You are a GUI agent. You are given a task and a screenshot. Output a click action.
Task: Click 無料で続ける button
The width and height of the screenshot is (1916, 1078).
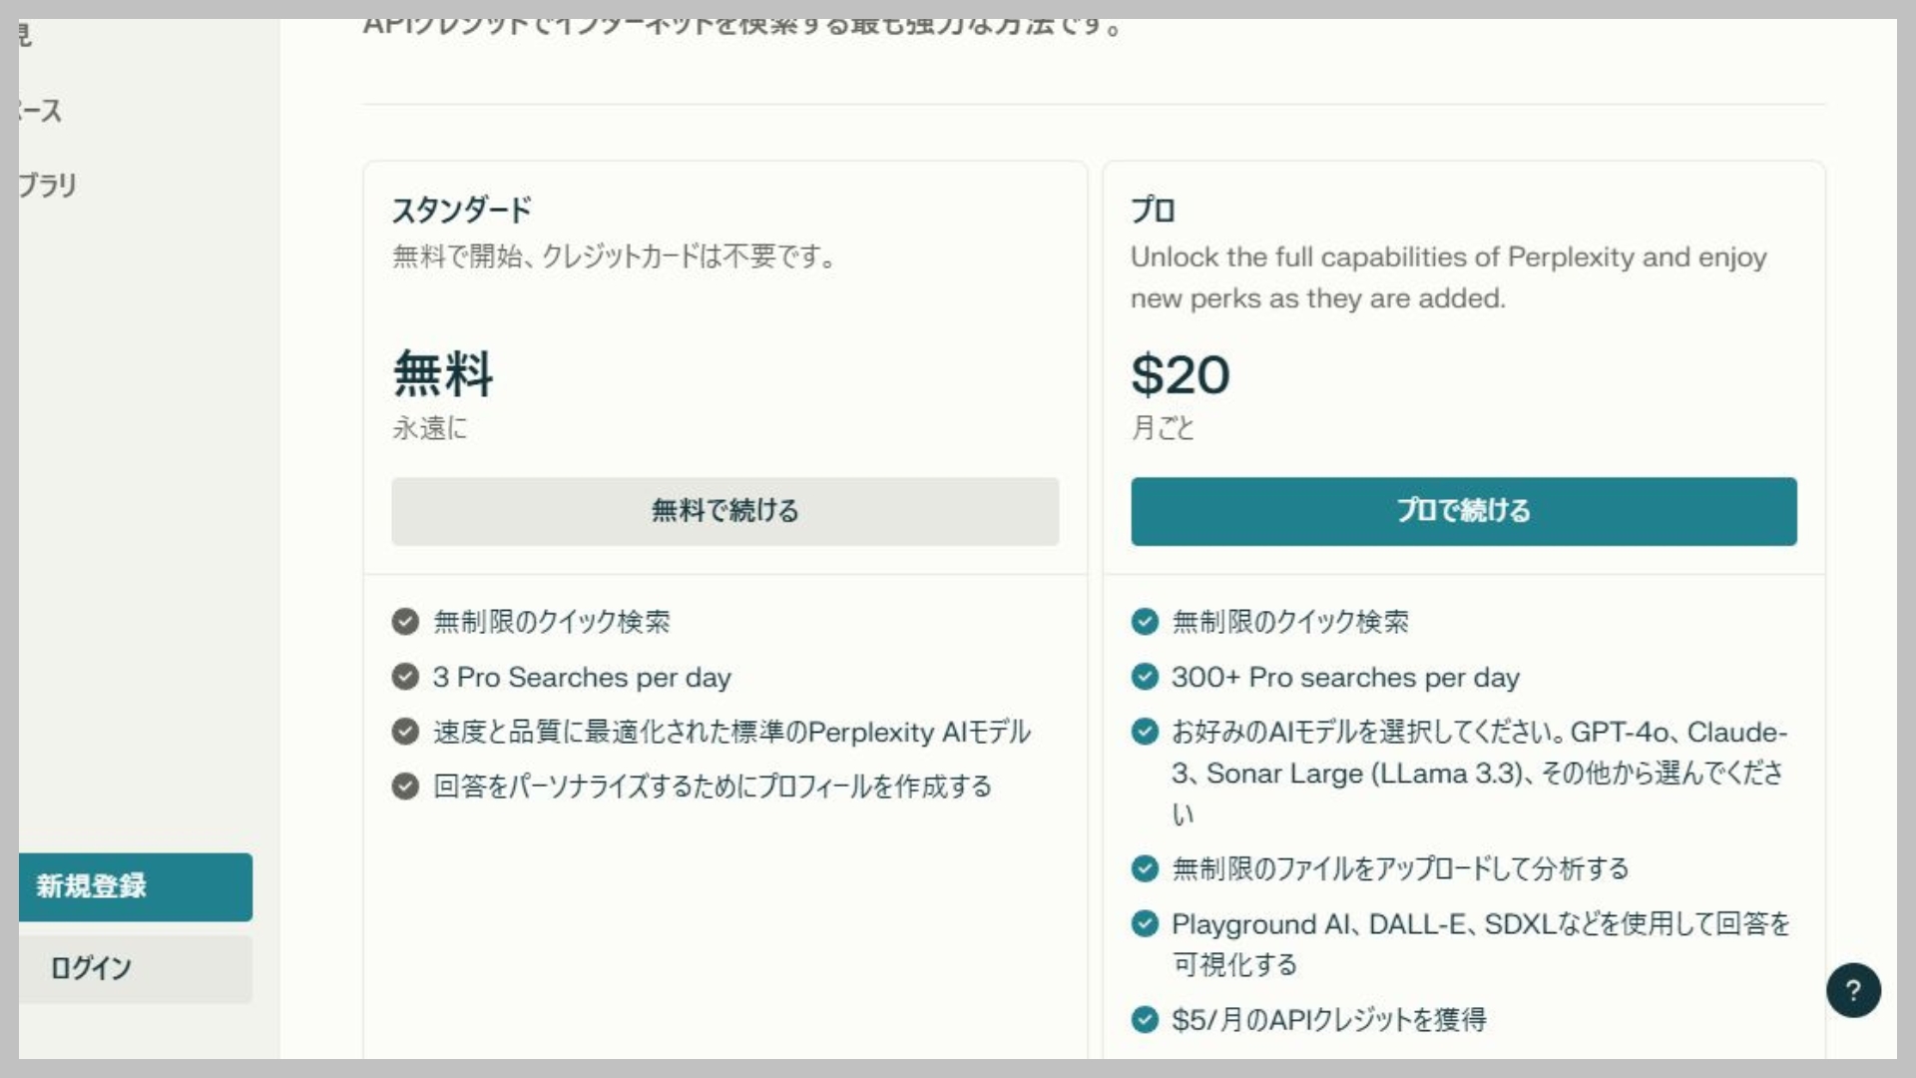(724, 511)
